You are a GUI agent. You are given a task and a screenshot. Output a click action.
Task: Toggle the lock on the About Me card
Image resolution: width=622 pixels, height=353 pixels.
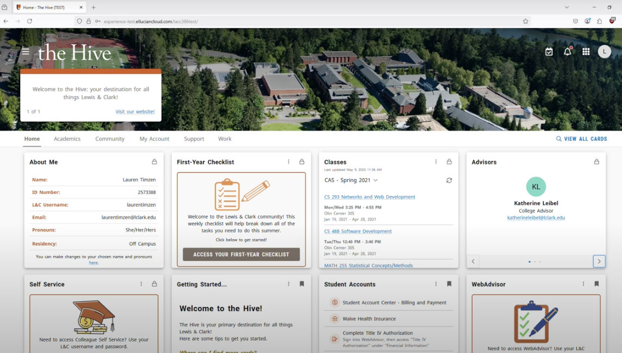[154, 162]
